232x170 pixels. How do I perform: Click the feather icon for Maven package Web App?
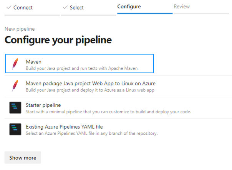pos(15,86)
